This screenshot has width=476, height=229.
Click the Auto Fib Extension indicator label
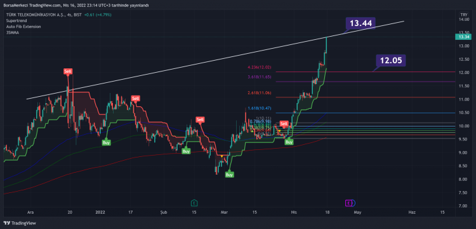[23, 27]
